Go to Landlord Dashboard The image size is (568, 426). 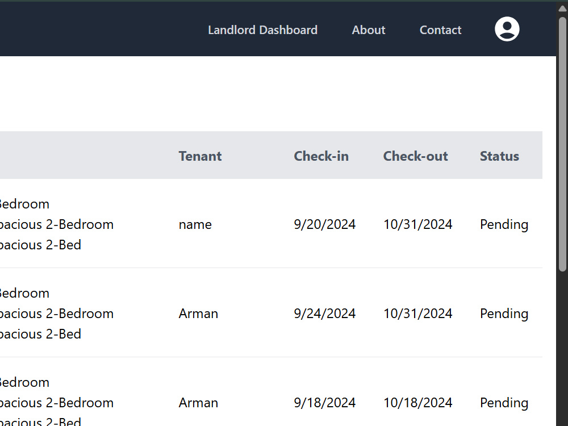[262, 30]
